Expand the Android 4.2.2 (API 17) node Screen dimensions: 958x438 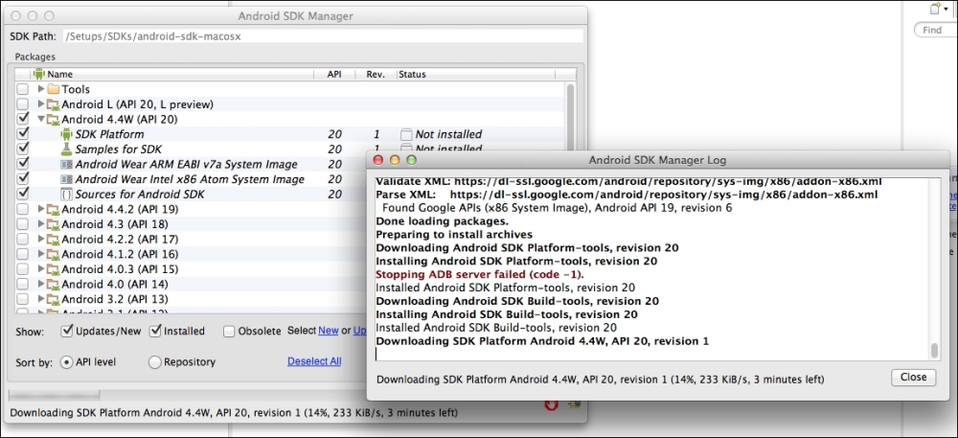click(x=41, y=239)
